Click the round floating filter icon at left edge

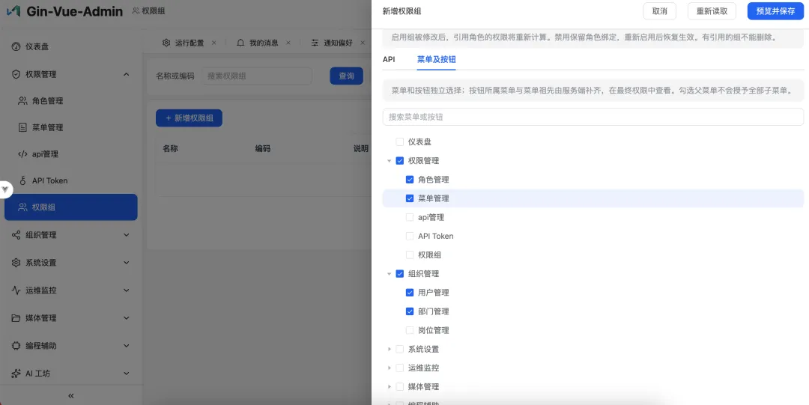(4, 189)
